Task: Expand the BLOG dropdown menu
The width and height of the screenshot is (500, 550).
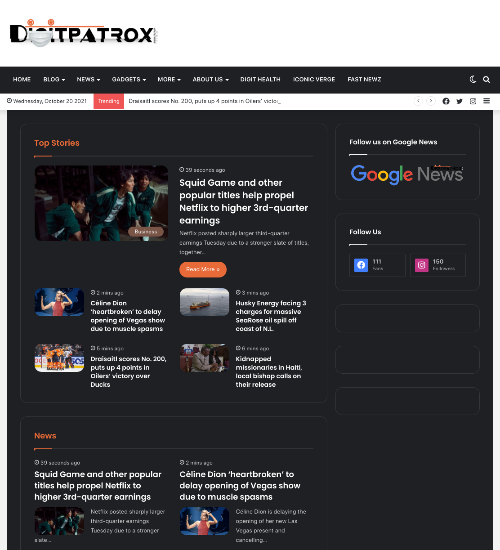Action: coord(54,80)
